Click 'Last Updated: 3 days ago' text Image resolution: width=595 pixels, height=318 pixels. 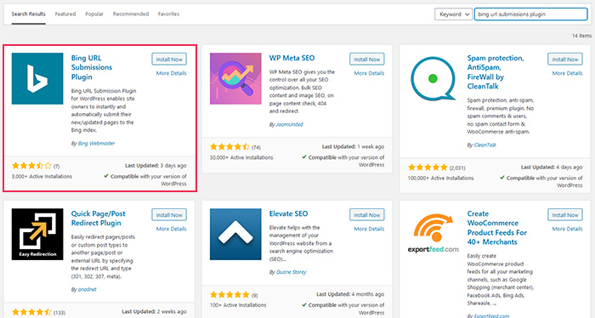tap(156, 166)
